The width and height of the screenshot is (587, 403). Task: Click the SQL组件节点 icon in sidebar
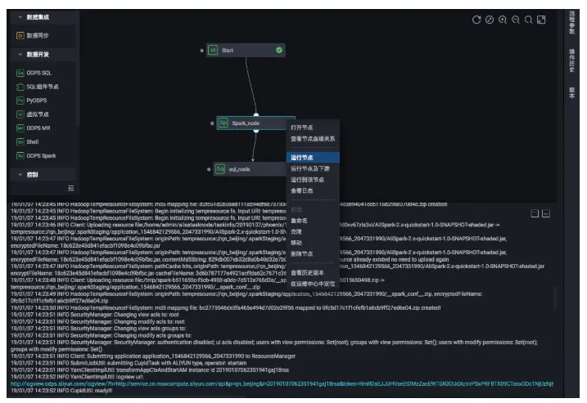[x=20, y=87]
